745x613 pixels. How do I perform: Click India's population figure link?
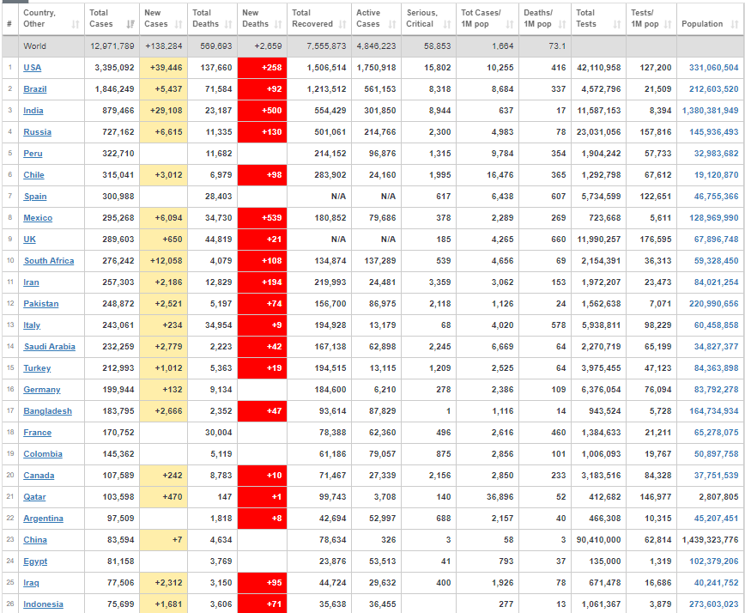pyautogui.click(x=710, y=111)
